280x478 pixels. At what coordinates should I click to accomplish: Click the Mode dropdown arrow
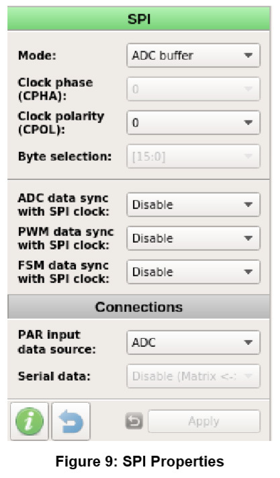coord(248,56)
